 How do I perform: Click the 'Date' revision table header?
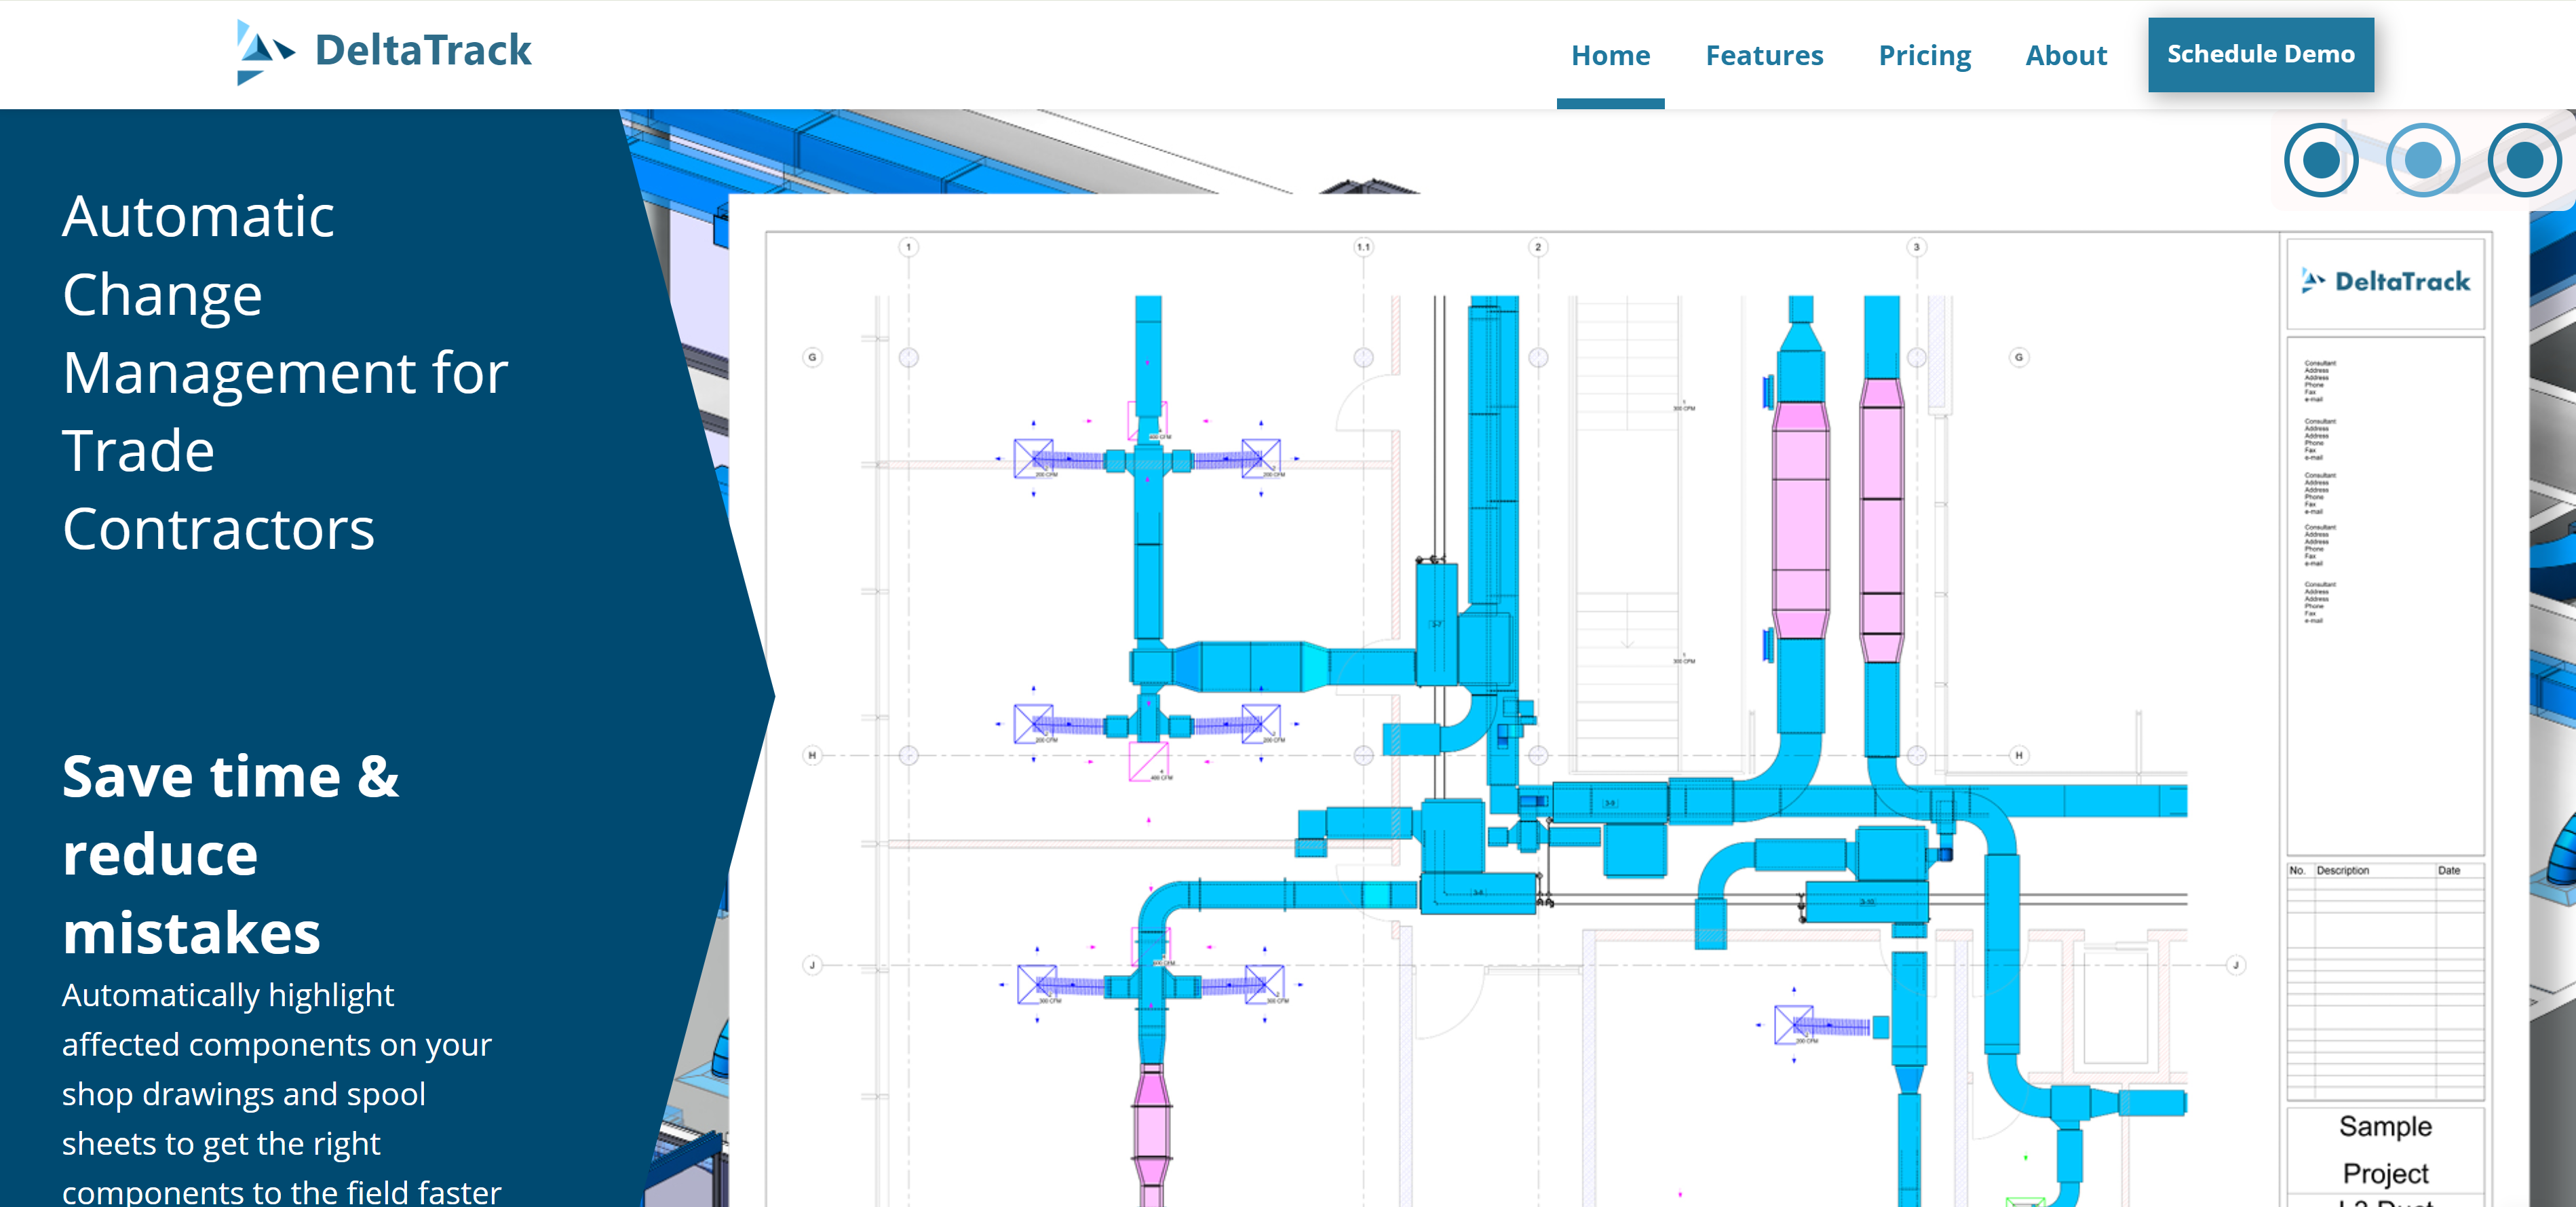pyautogui.click(x=2448, y=870)
